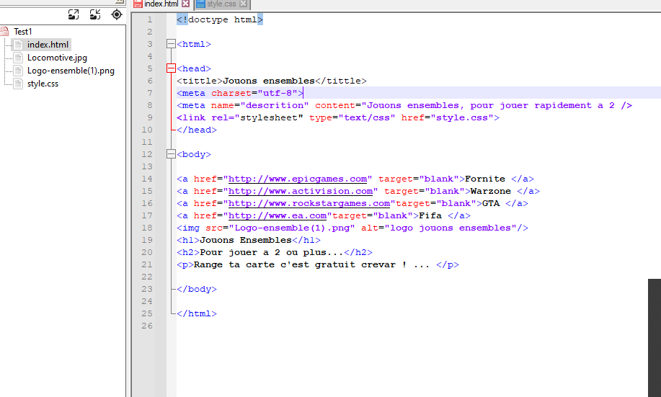
Task: Click the locate current file icon
Action: pos(117,14)
